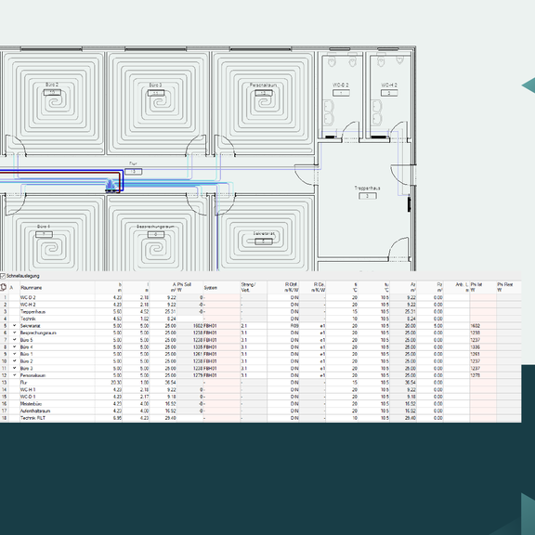Select the Besprechungsraum room tag in plan
Image resolution: width=535 pixels, height=535 pixels.
[156, 234]
